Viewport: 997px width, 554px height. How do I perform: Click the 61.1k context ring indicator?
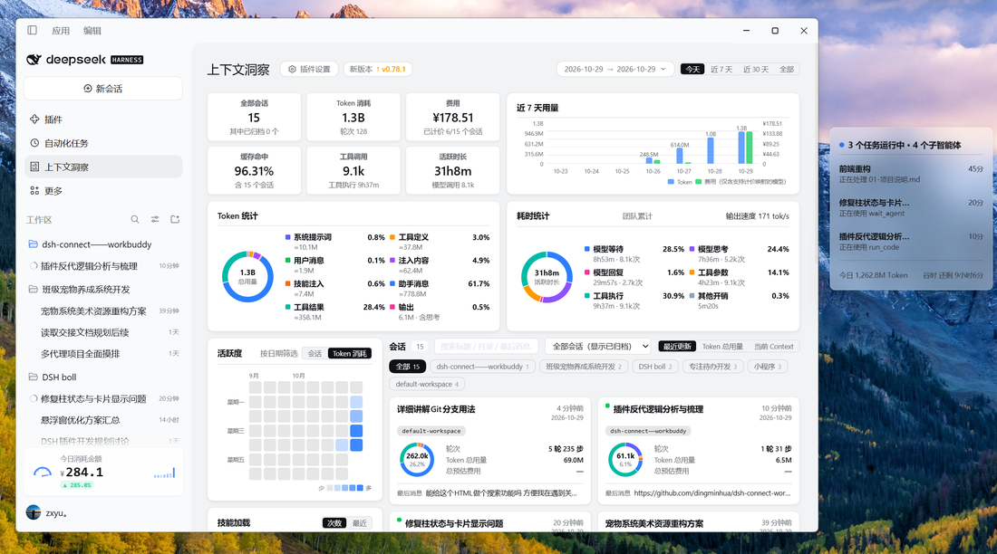[x=625, y=459]
